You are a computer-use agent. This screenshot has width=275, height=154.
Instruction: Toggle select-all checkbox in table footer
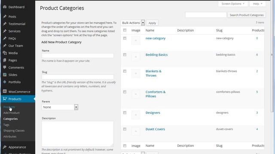click(x=125, y=145)
